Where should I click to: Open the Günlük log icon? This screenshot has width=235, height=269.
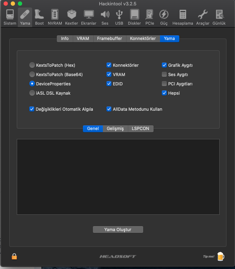tap(219, 17)
